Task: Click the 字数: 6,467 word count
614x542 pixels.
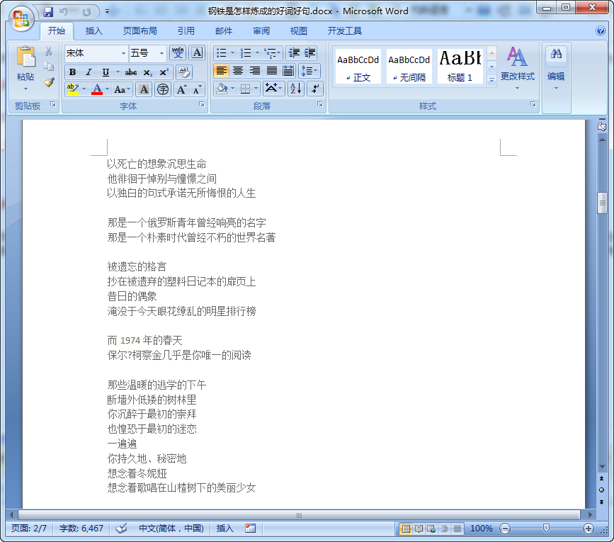Action: [x=81, y=529]
